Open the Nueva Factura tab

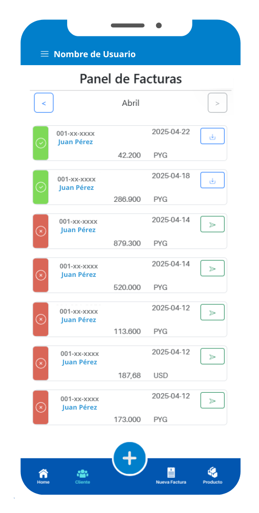(x=171, y=476)
